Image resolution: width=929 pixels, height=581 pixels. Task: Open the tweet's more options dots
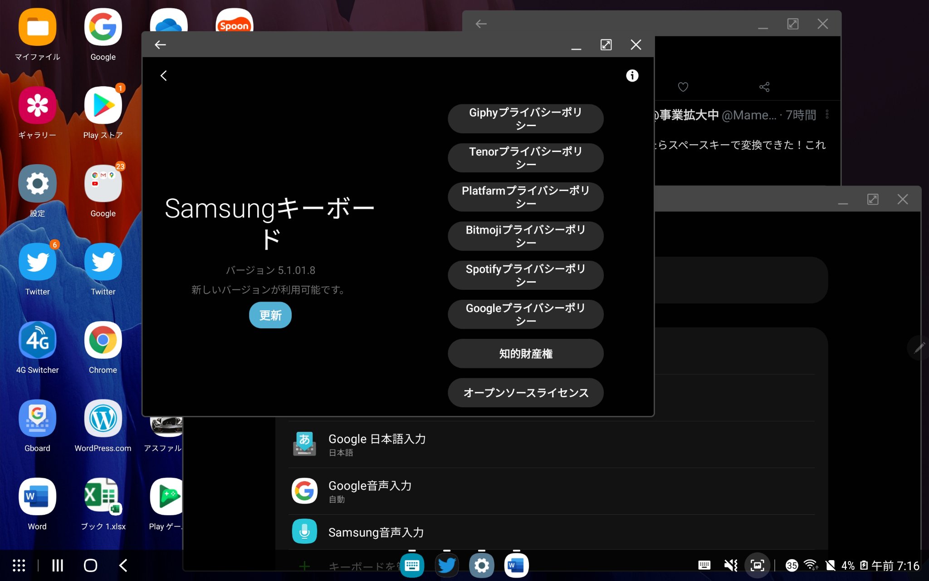(x=827, y=114)
